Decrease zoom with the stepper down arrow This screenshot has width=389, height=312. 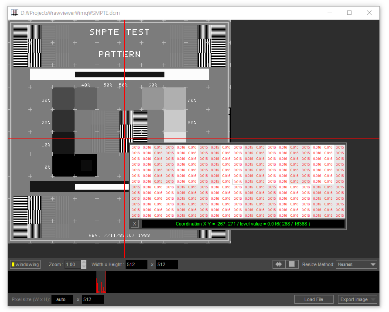coord(84,267)
